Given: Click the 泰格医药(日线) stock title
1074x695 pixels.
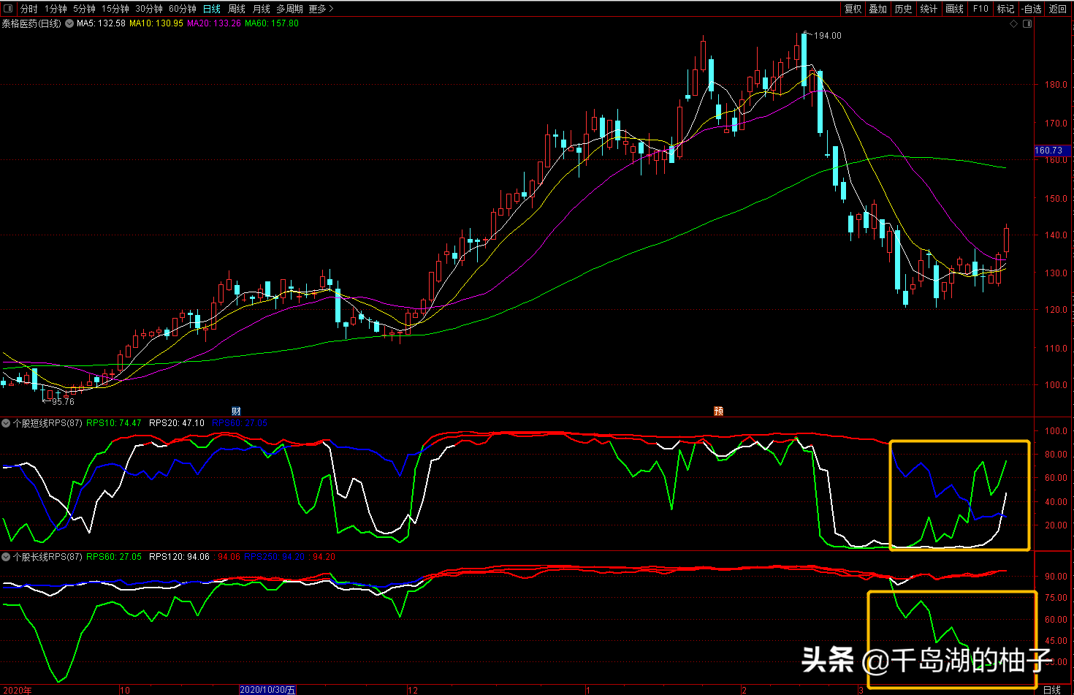Looking at the screenshot, I should click(31, 23).
